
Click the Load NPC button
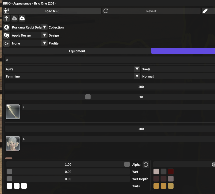[x=52, y=11]
